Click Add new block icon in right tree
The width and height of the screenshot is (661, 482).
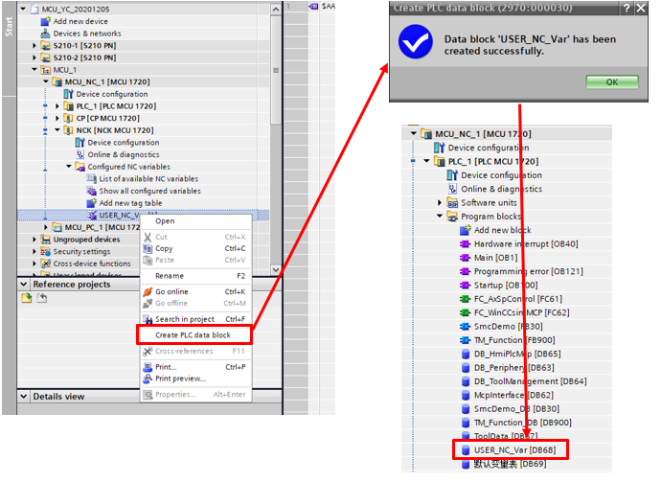(x=465, y=230)
